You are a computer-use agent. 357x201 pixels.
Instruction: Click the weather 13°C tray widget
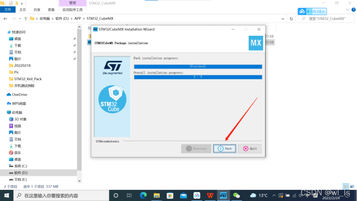pyautogui.click(x=259, y=195)
